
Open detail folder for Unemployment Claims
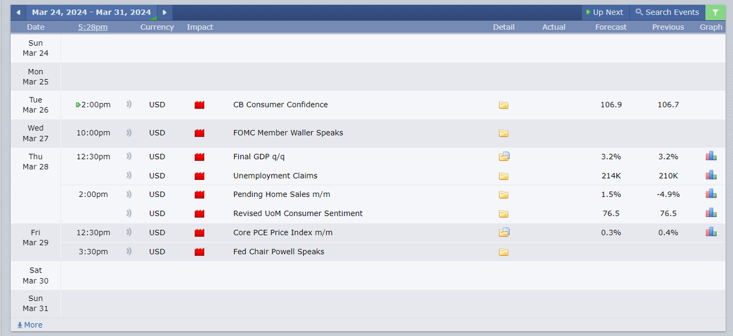[503, 176]
